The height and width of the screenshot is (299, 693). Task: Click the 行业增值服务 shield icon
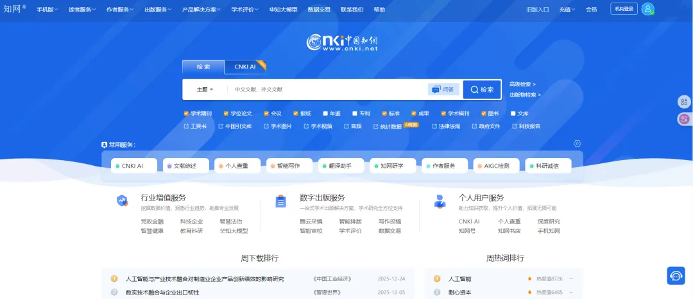point(123,201)
